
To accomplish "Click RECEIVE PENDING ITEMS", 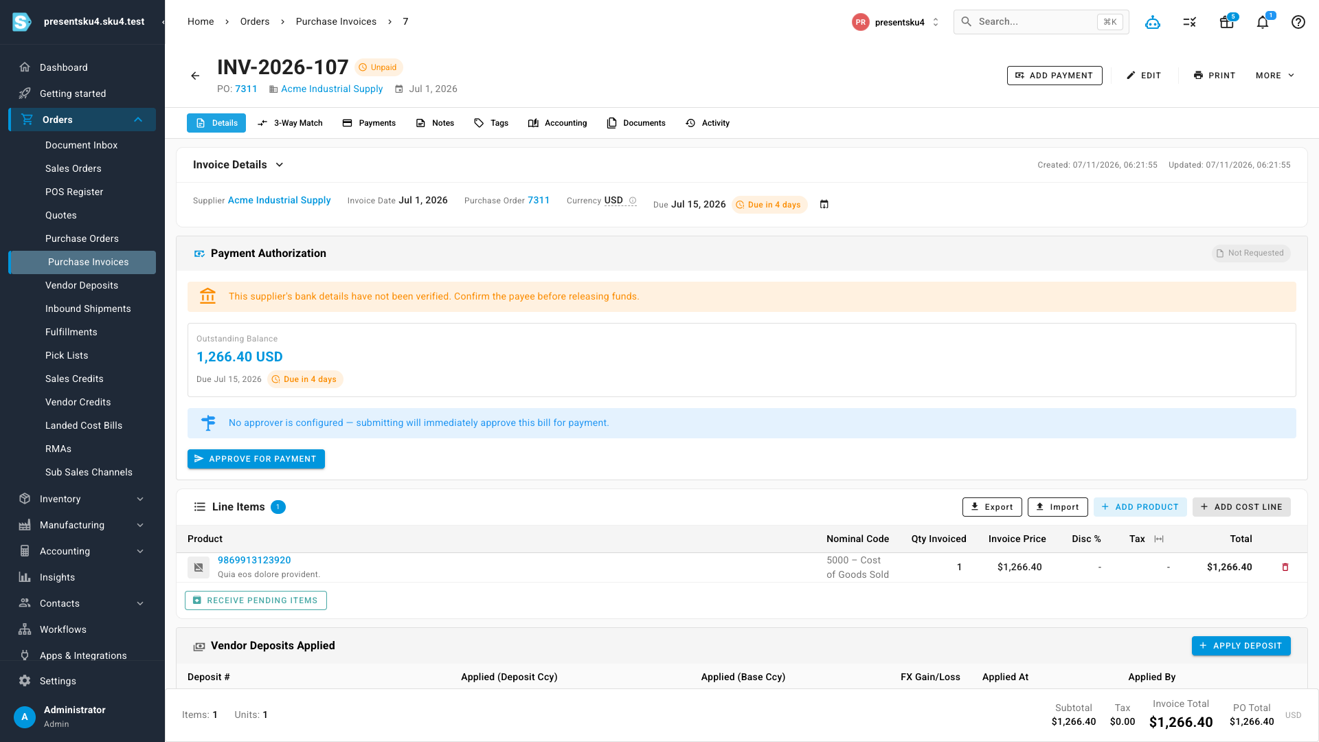I will [x=256, y=600].
